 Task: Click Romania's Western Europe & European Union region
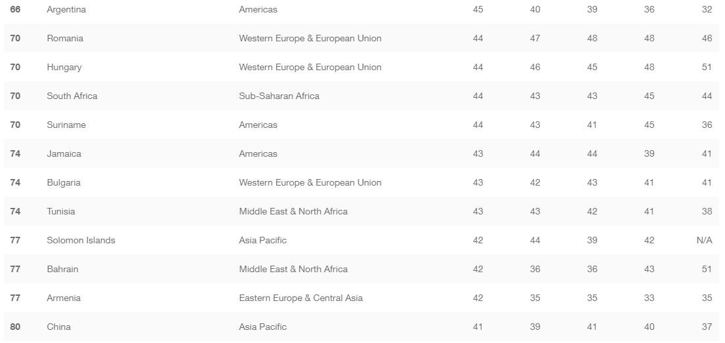coord(310,39)
